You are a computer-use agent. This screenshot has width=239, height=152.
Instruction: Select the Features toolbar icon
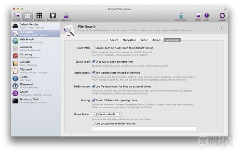pos(28,16)
